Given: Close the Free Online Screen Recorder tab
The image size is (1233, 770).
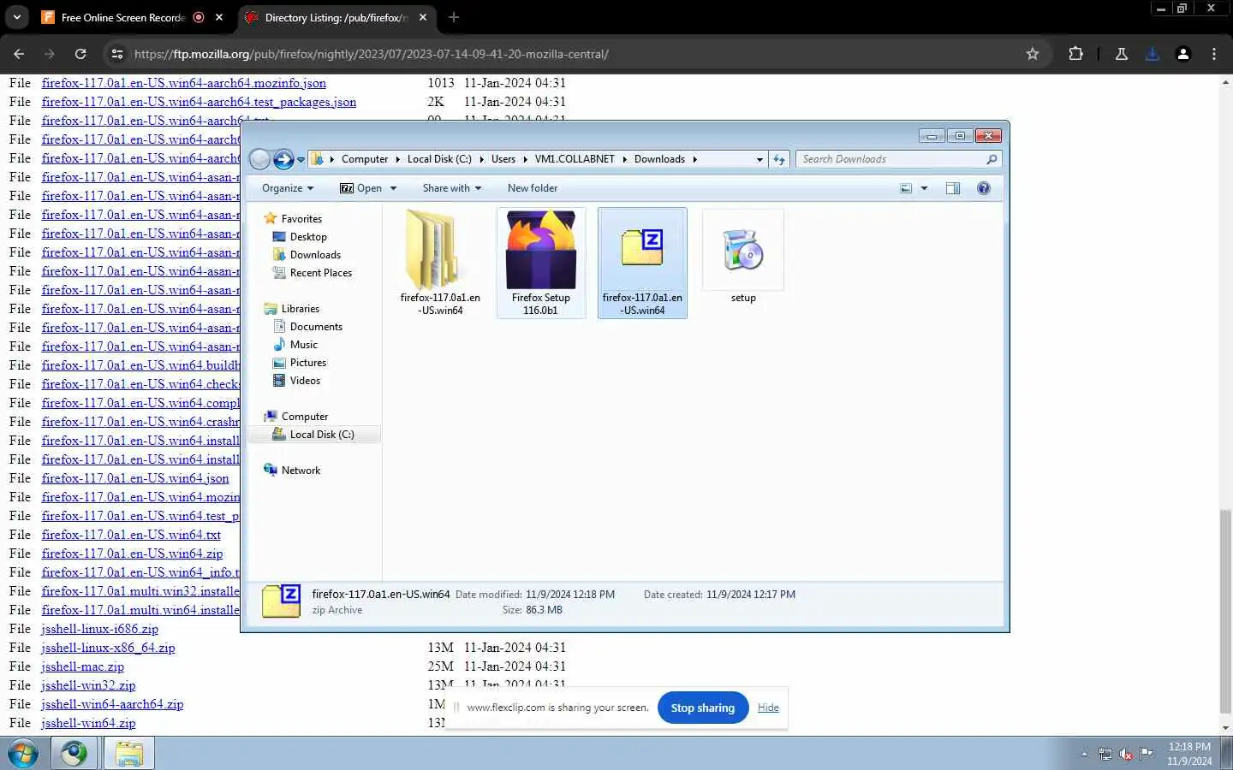Looking at the screenshot, I should point(219,17).
